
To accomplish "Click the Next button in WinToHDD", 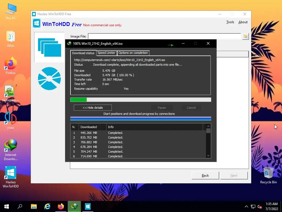I will point(234,175).
